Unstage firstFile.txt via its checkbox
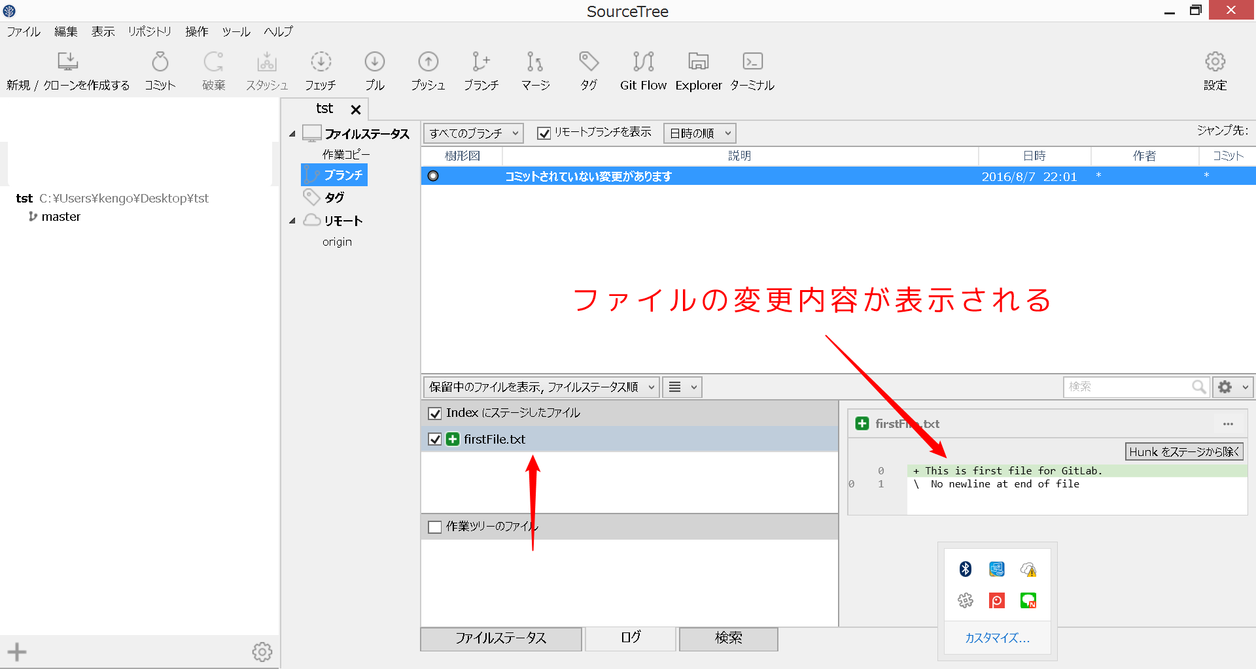Viewport: 1256px width, 669px height. [x=434, y=439]
